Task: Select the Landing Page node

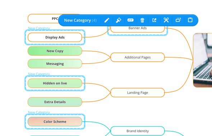Action: pos(138,92)
